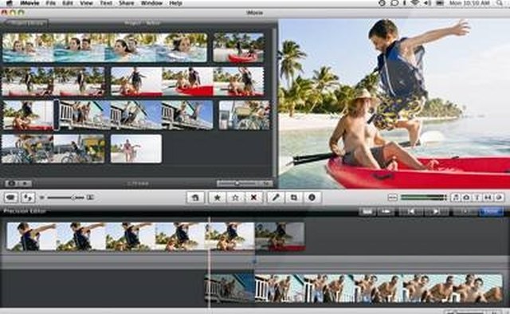Open the Text menu
The height and width of the screenshot is (314, 510).
[x=106, y=3]
